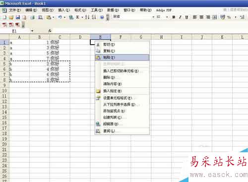The height and width of the screenshot is (182, 248).
Task: Click the New workbook toolbar icon
Action: (4, 17)
